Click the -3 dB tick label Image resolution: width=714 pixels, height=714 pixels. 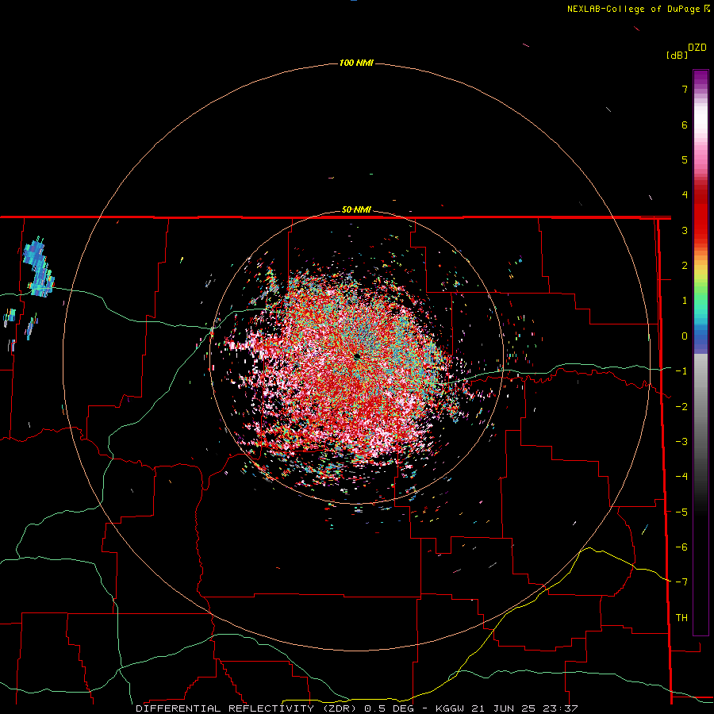click(x=681, y=442)
